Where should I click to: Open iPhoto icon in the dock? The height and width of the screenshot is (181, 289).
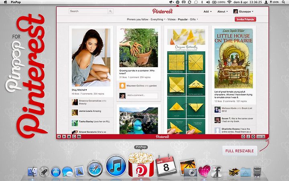coord(188,168)
